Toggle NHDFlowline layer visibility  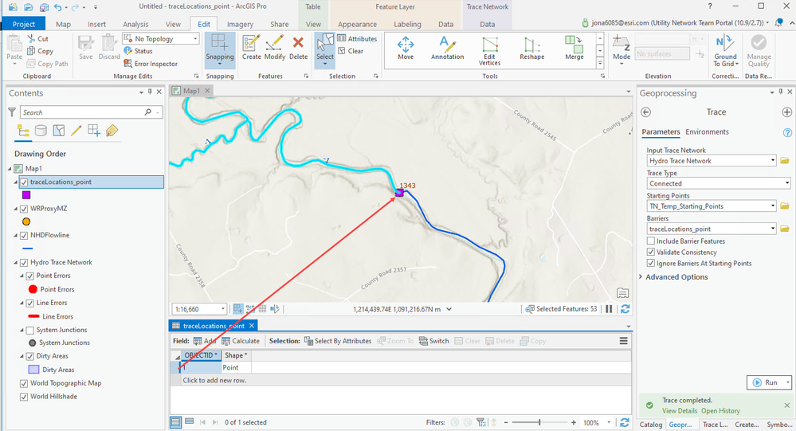(x=24, y=236)
